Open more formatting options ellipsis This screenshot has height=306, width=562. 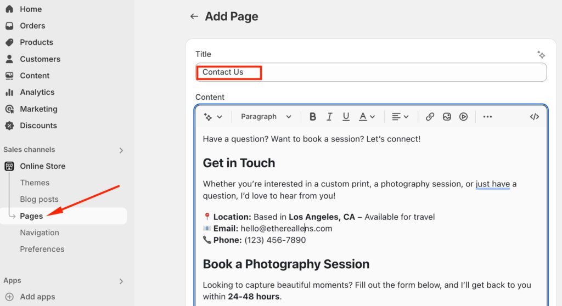(487, 117)
